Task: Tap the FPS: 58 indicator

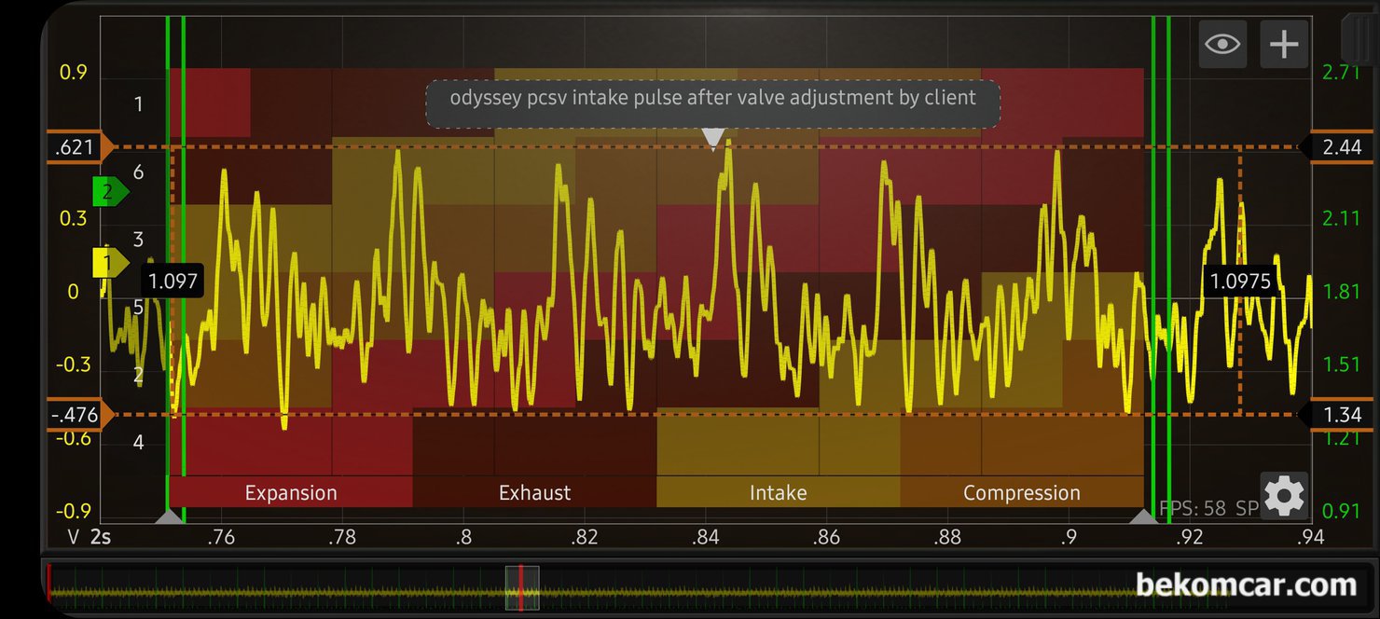Action: [x=1193, y=509]
